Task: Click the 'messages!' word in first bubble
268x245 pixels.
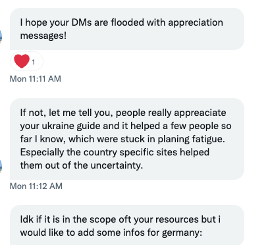Action: point(43,36)
